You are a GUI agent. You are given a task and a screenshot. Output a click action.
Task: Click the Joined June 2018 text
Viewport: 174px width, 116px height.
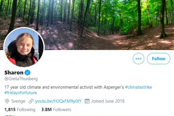[108, 101]
